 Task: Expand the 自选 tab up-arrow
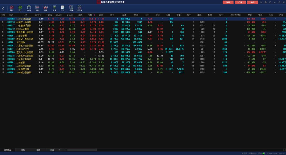pos(60,150)
